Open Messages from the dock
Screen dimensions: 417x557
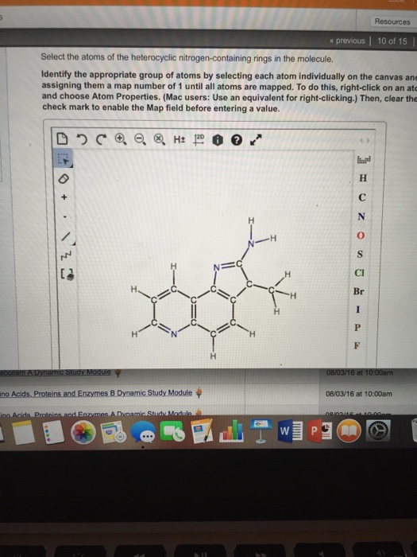[143, 432]
